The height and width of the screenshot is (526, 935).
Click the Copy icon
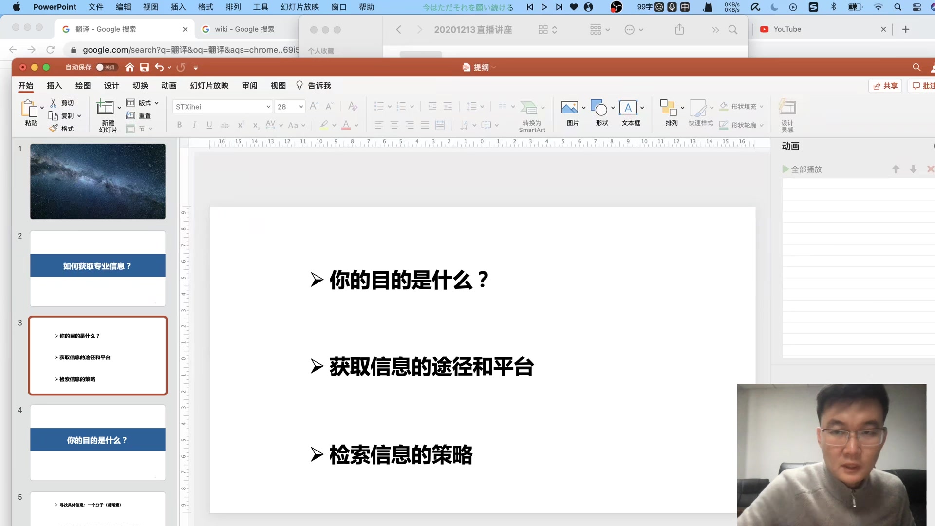pyautogui.click(x=53, y=115)
